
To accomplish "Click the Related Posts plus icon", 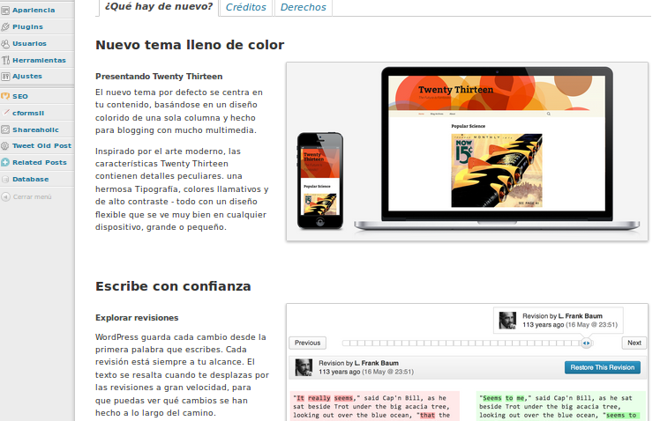I will tap(5, 163).
